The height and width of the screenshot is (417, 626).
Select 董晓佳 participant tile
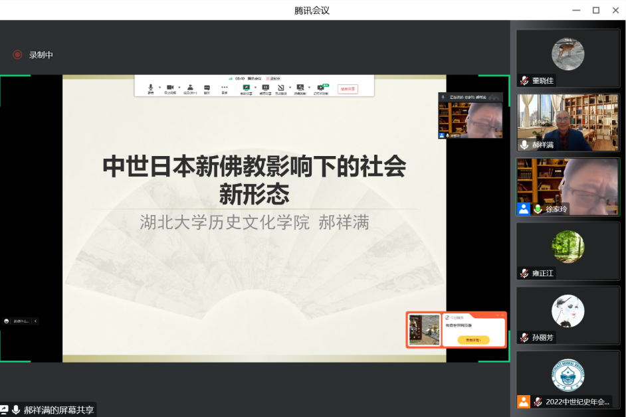568,58
